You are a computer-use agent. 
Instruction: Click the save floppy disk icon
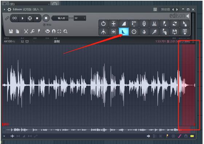click(11, 31)
